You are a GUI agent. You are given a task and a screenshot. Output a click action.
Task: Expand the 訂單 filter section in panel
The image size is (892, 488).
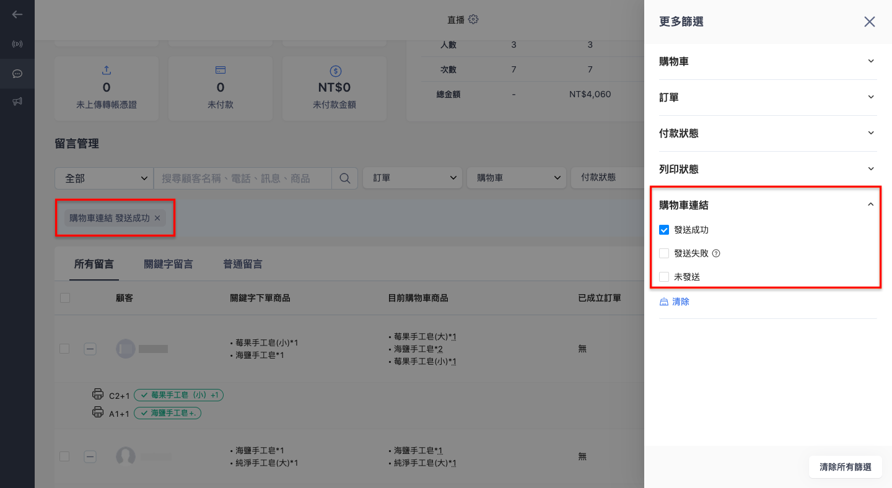tap(767, 97)
